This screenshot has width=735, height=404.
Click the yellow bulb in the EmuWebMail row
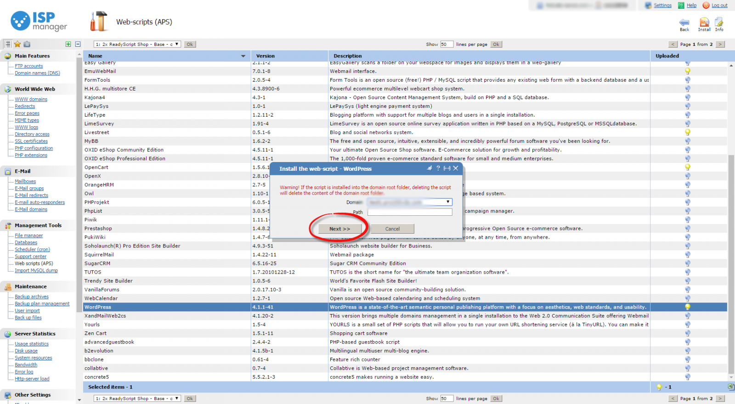(688, 71)
